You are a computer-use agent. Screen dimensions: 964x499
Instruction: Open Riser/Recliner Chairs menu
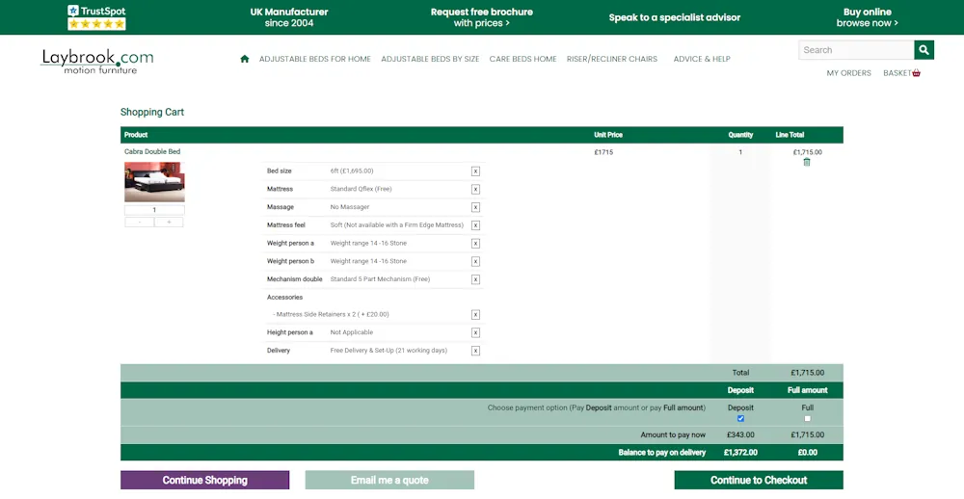[x=612, y=59]
